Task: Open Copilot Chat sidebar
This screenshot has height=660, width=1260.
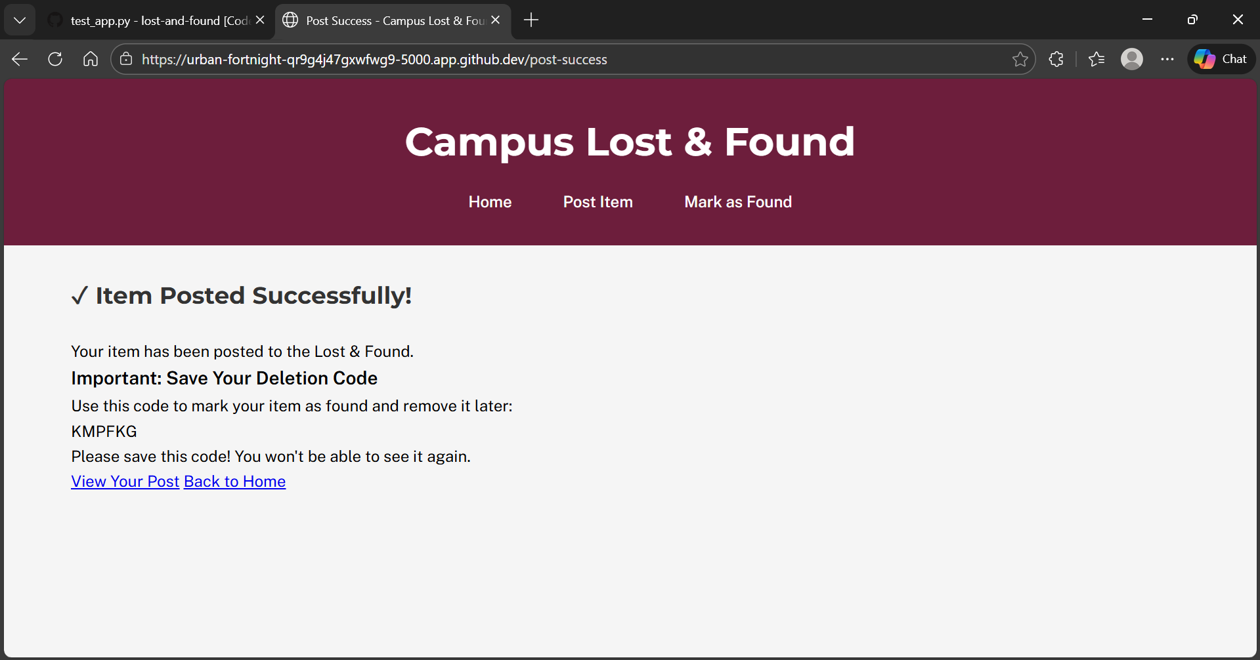Action: coord(1221,59)
